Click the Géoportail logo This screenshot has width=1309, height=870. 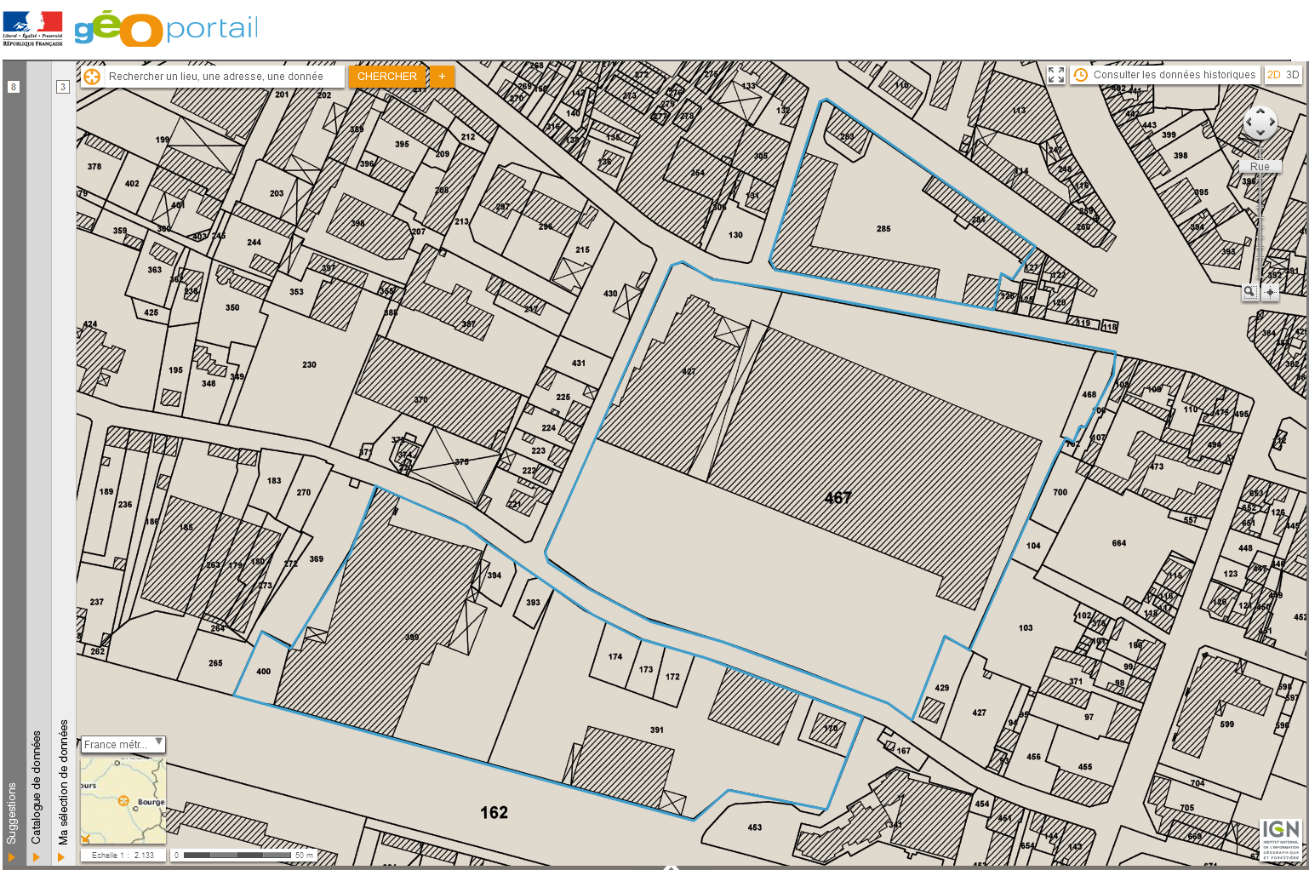[167, 29]
